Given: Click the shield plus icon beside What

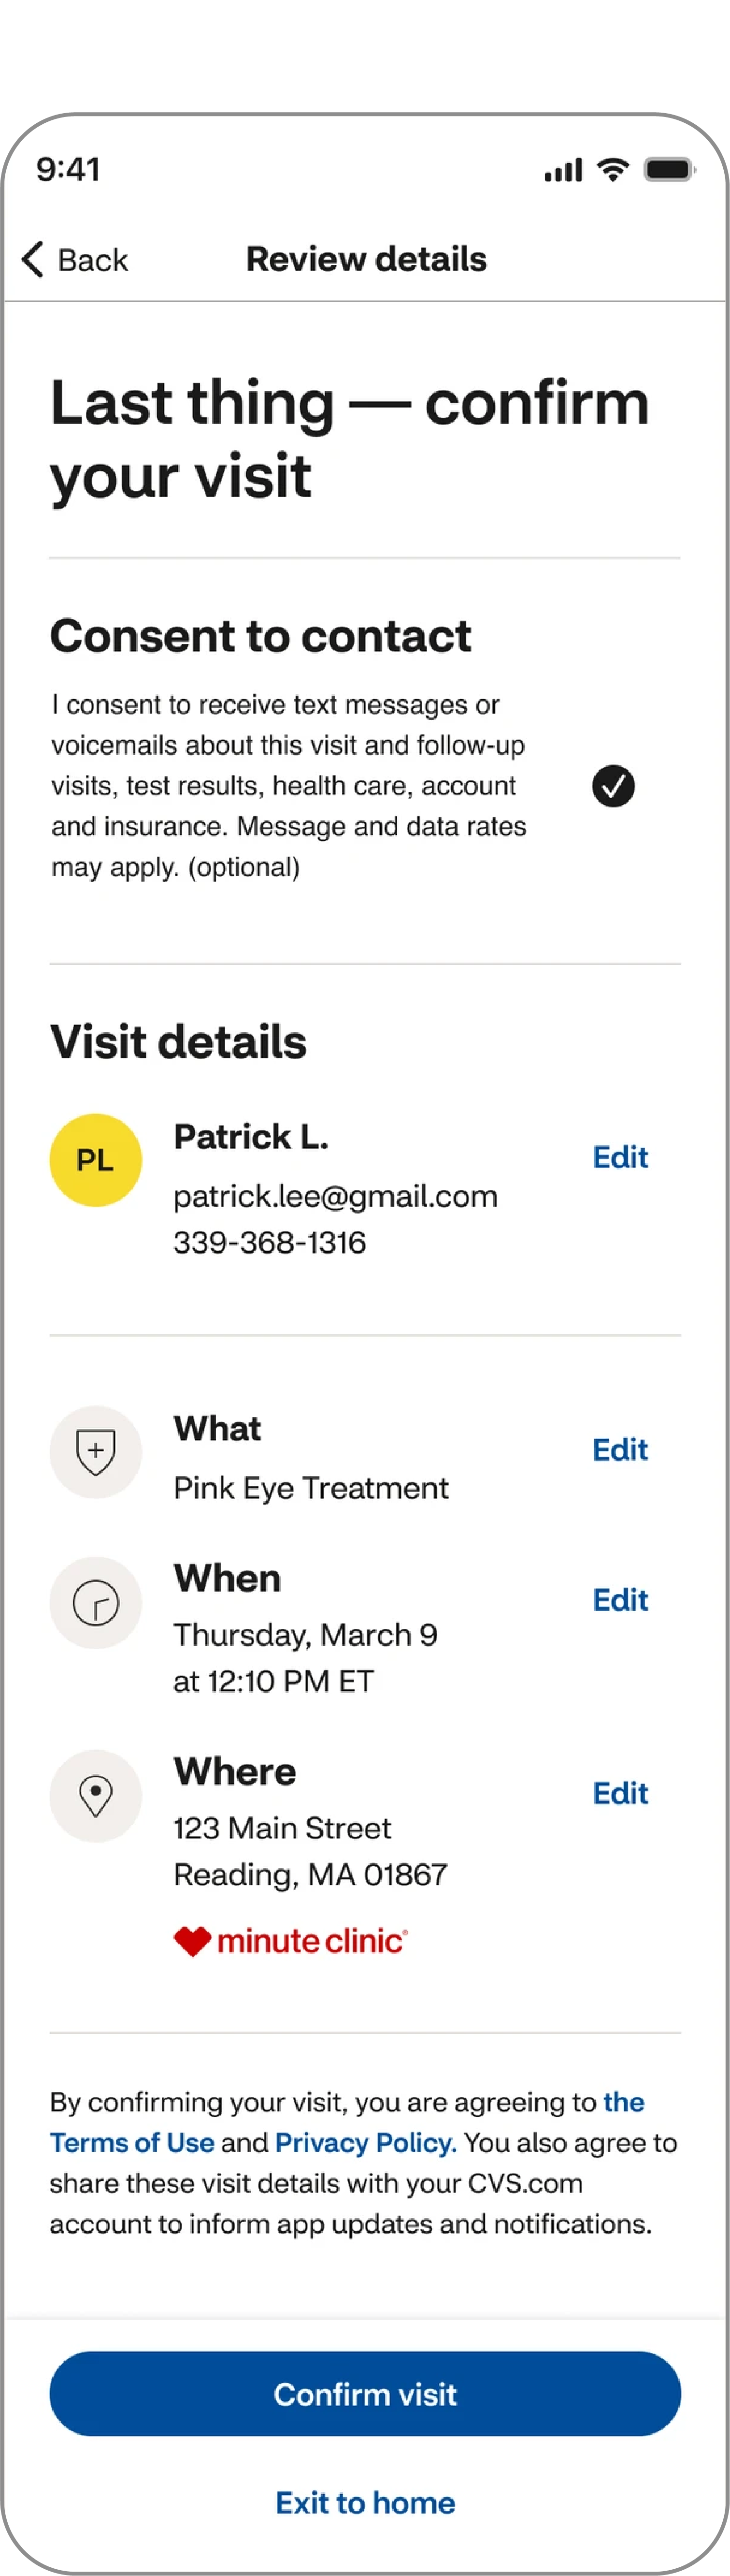Looking at the screenshot, I should click(96, 1452).
